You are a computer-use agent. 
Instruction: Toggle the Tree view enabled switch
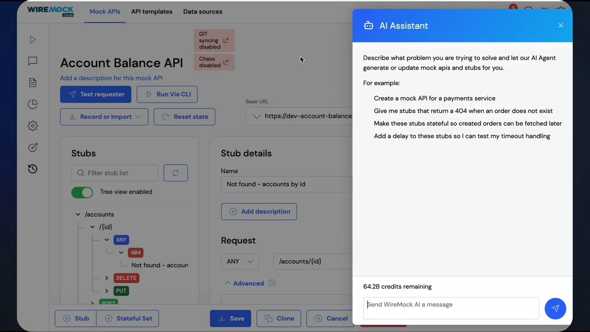click(x=82, y=192)
